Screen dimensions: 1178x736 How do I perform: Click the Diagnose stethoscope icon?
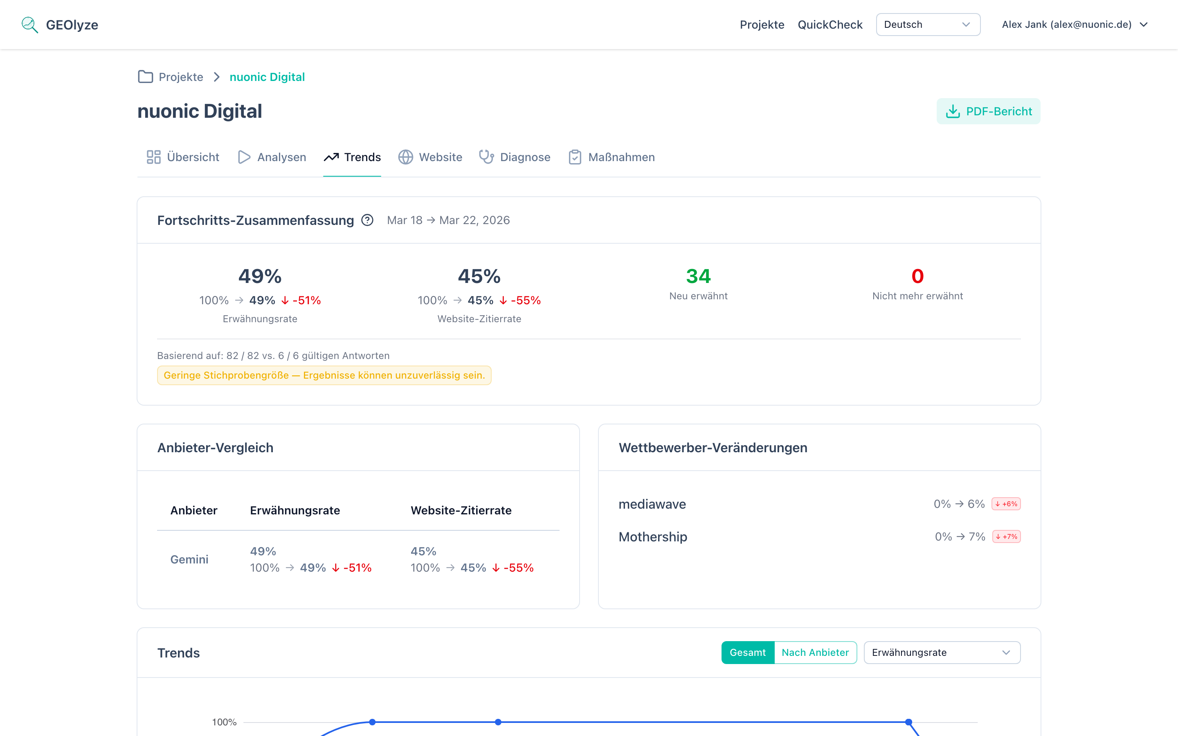click(x=486, y=157)
